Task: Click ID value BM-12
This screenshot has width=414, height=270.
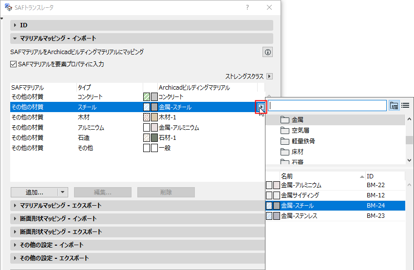Action: tap(376, 195)
